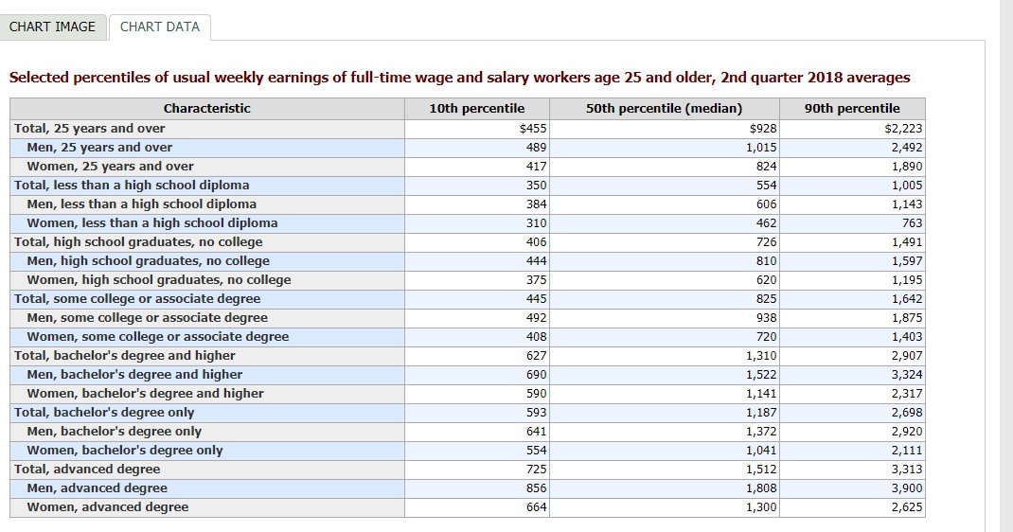The image size is (1013, 532).
Task: Click Men, bachelor's degree and higher
Action: point(134,375)
